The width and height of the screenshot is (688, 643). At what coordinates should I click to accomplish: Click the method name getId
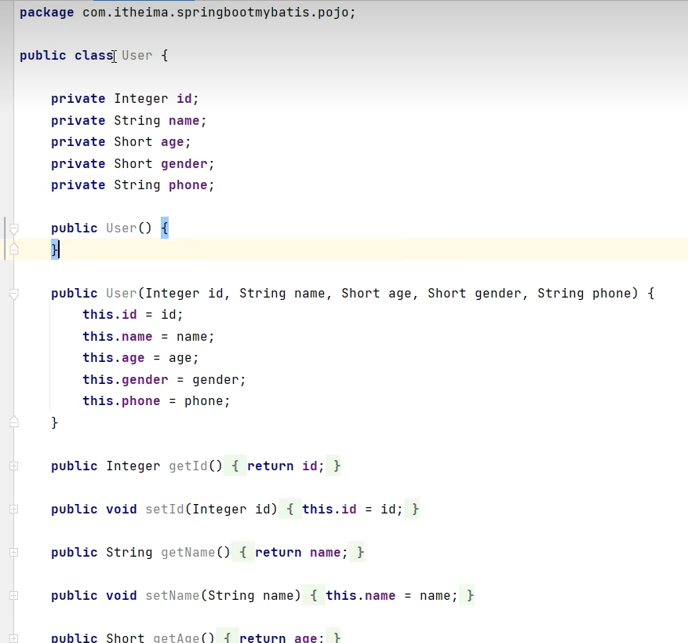coord(188,466)
